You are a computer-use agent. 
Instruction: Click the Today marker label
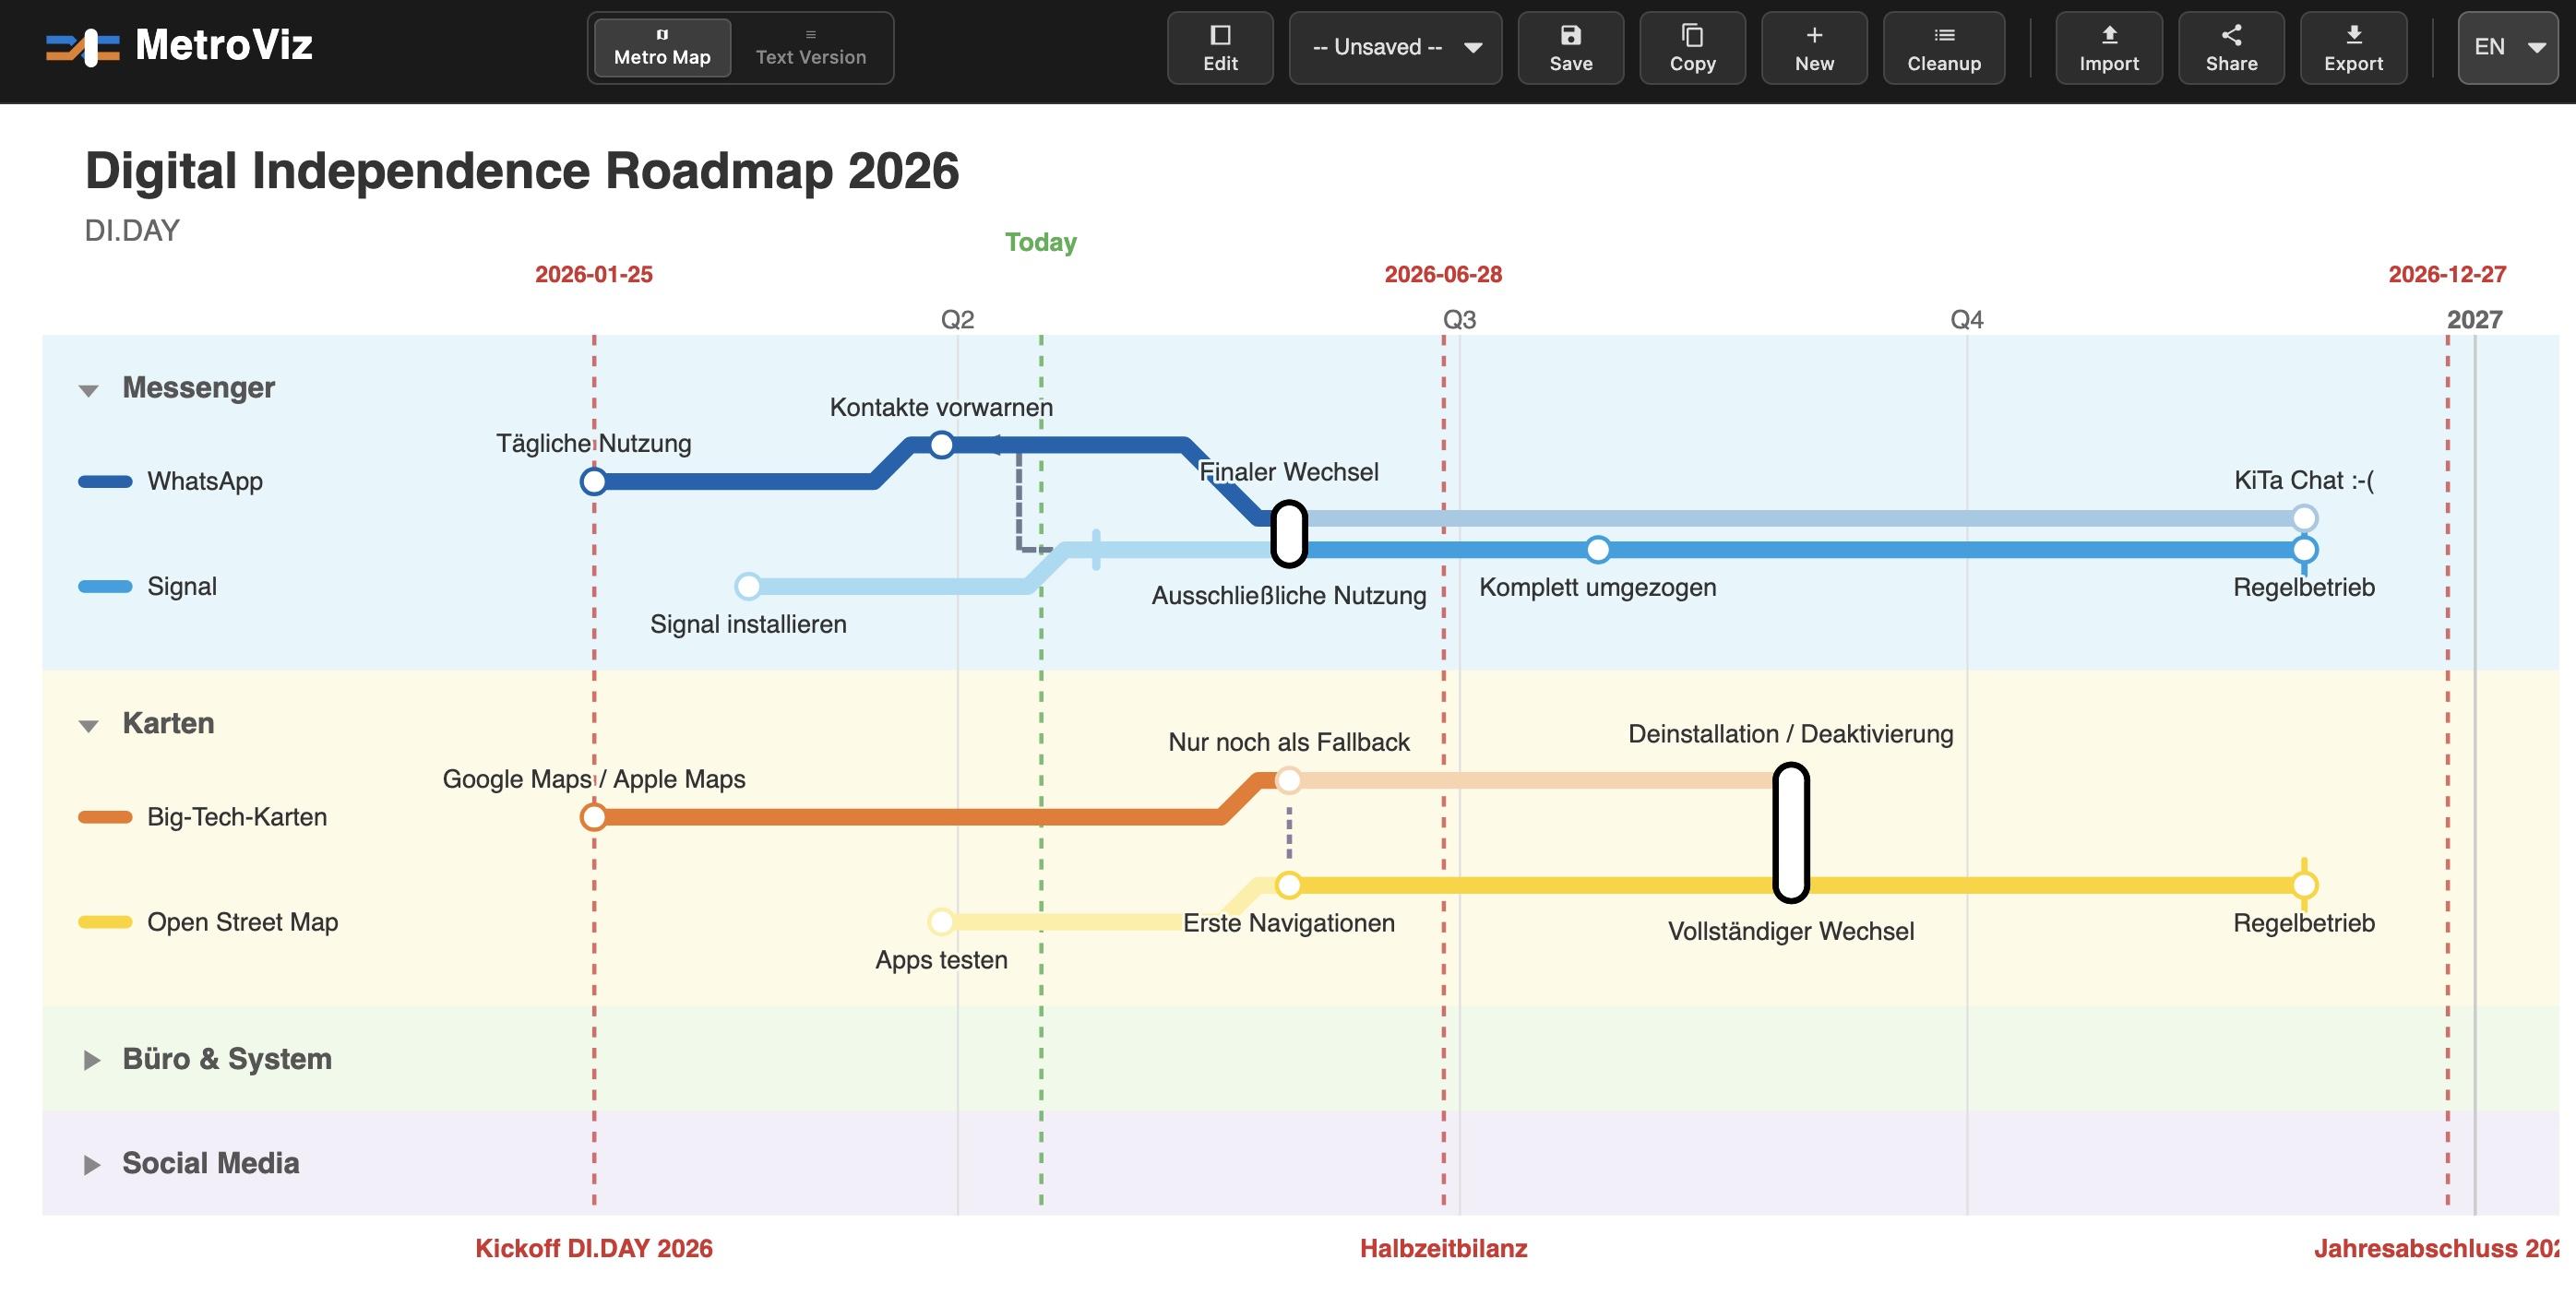(x=1041, y=242)
